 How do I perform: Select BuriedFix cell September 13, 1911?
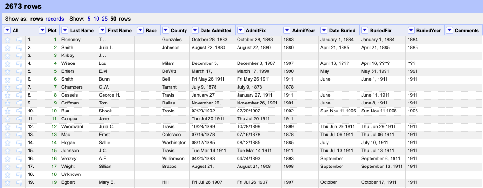pyautogui.click(x=383, y=167)
